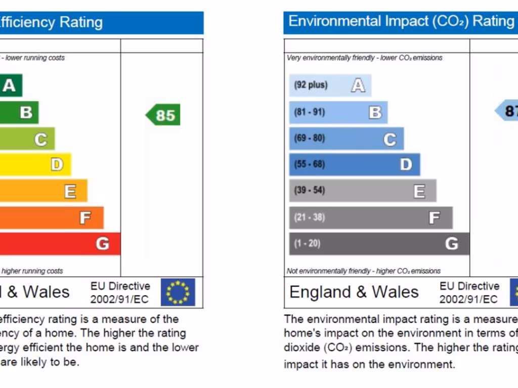Click the (55 - 68) D environmental band

tap(354, 165)
